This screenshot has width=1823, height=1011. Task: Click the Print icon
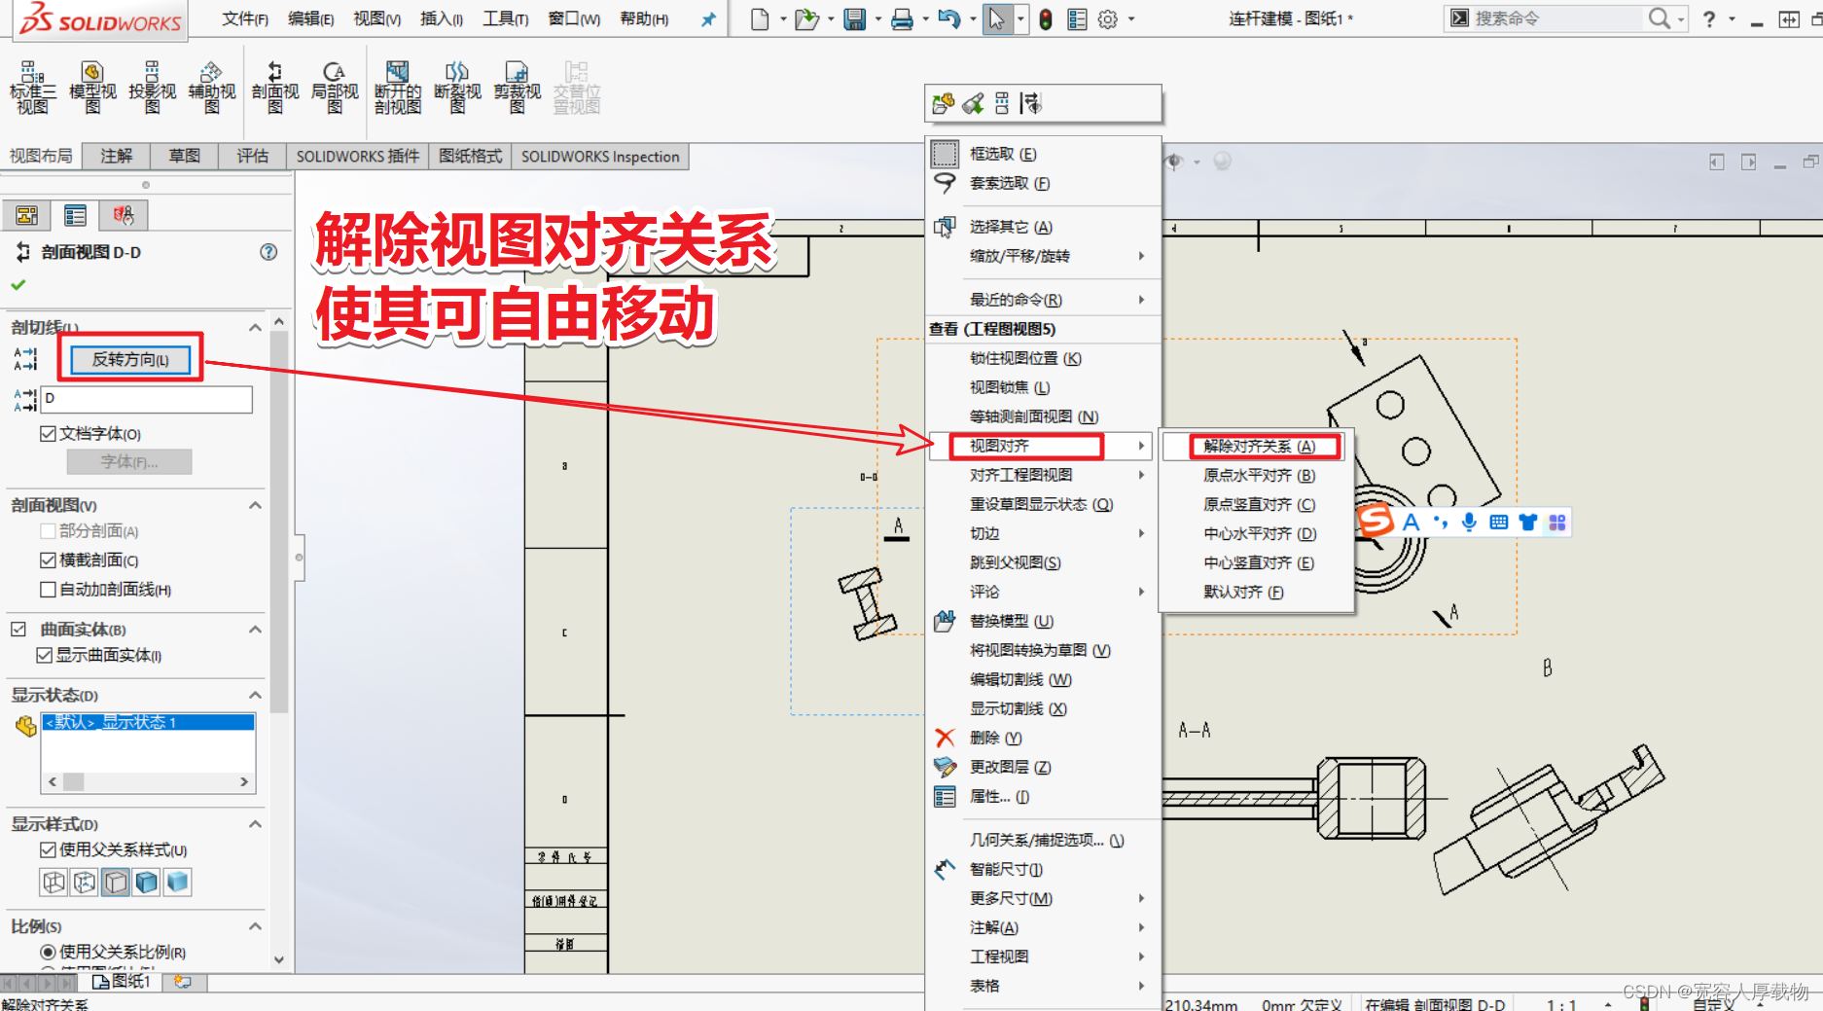[902, 18]
